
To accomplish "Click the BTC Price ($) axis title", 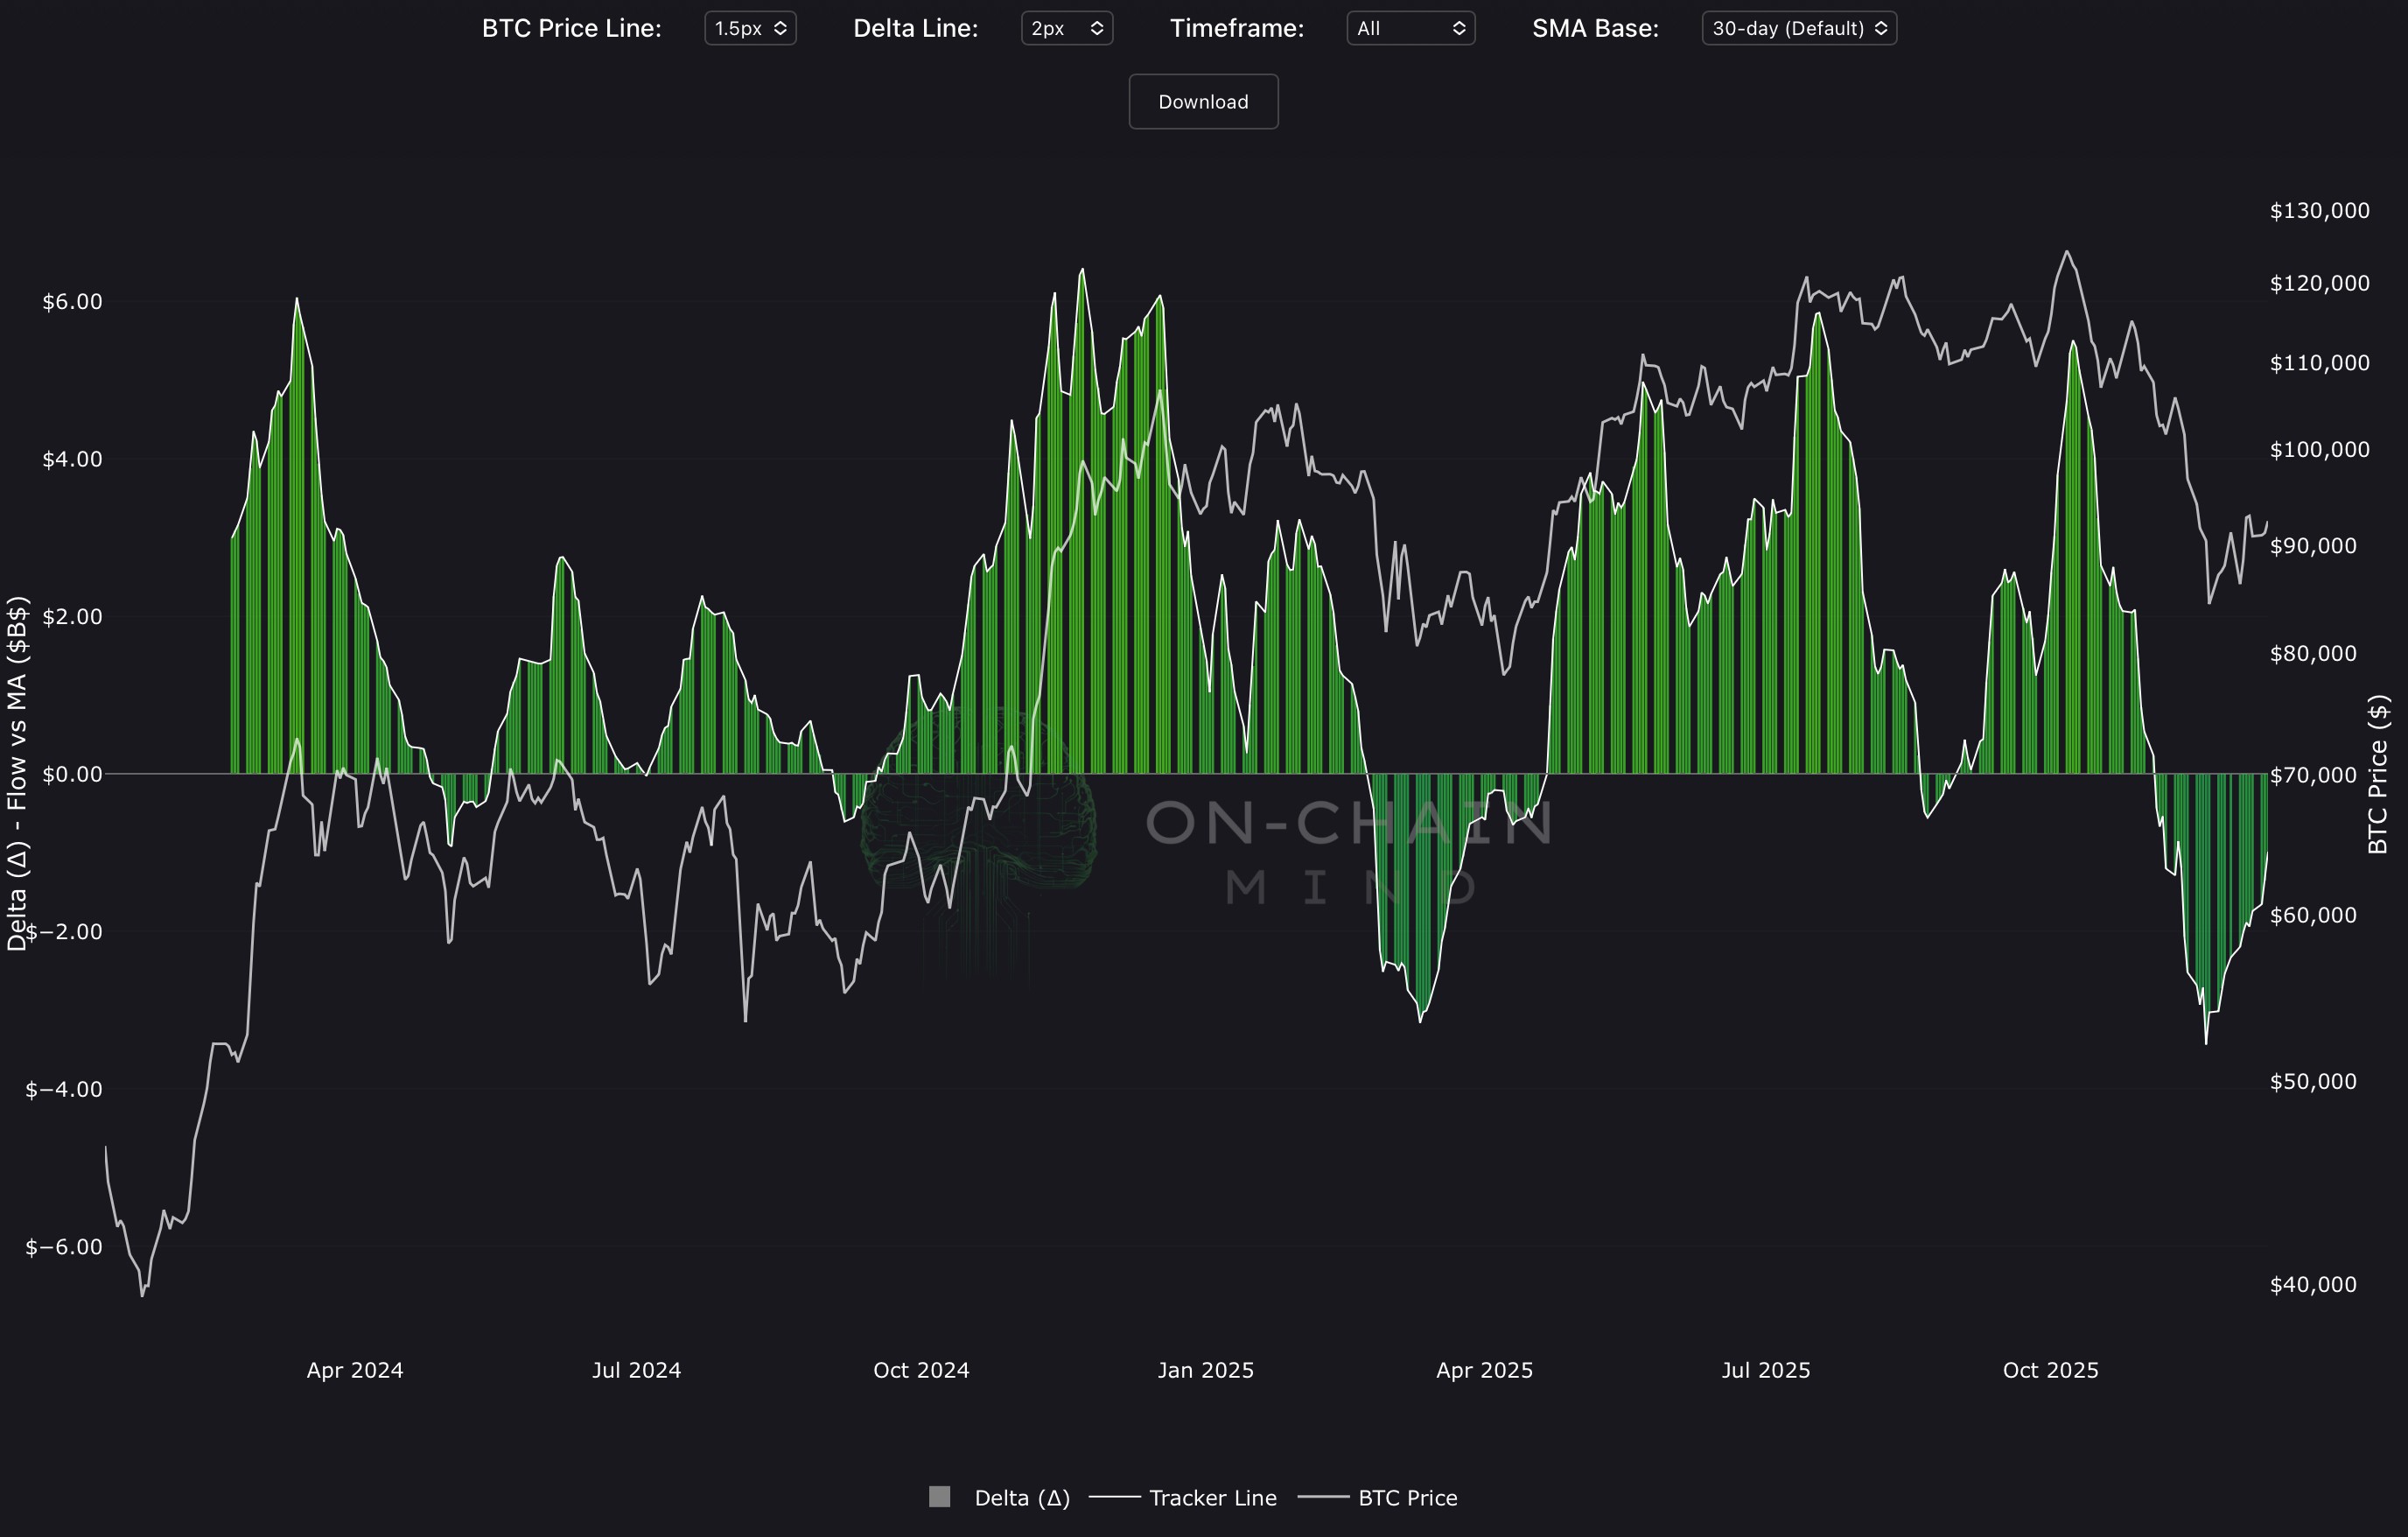I will coord(2378,775).
